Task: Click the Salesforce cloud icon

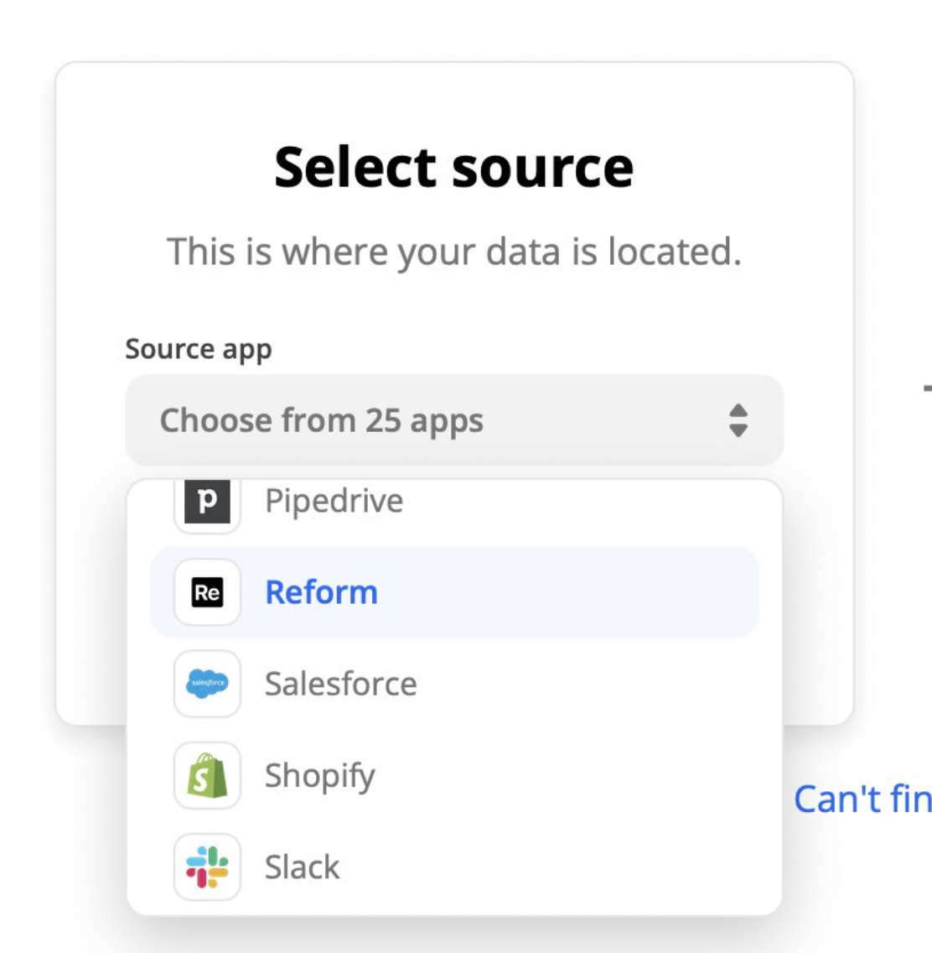Action: pos(207,684)
